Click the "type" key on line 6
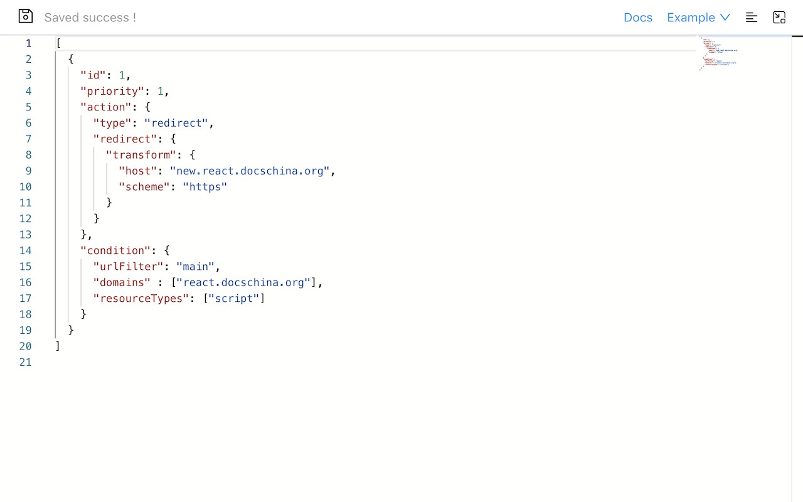803x502 pixels. (x=113, y=123)
